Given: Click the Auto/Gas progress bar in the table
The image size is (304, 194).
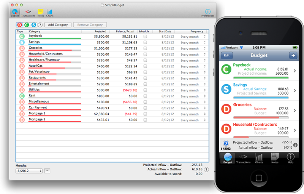Looking at the screenshot, I should (55, 68).
